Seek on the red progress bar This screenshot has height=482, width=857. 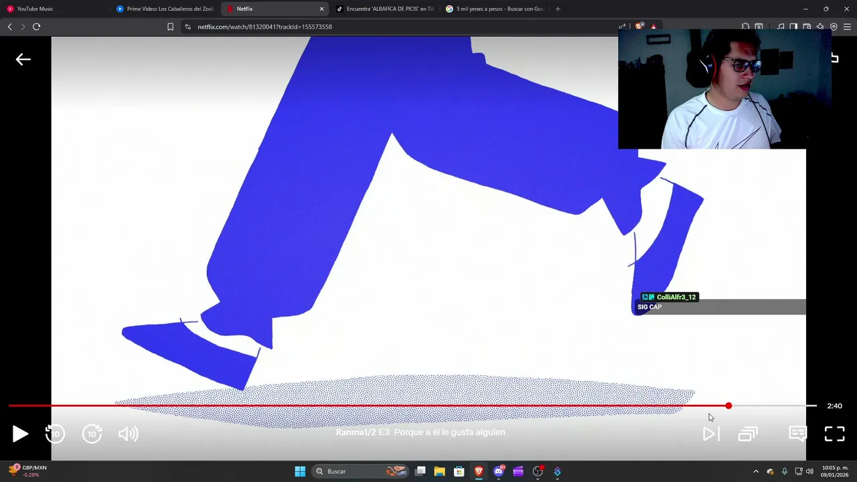pos(412,406)
